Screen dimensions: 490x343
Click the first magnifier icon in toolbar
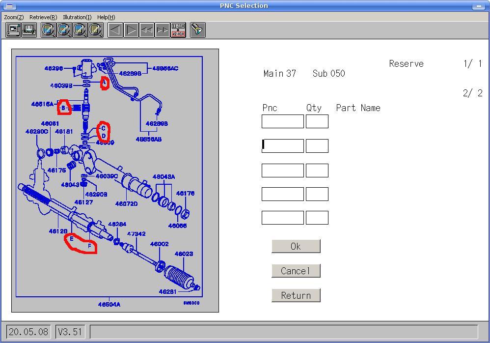tap(48, 30)
